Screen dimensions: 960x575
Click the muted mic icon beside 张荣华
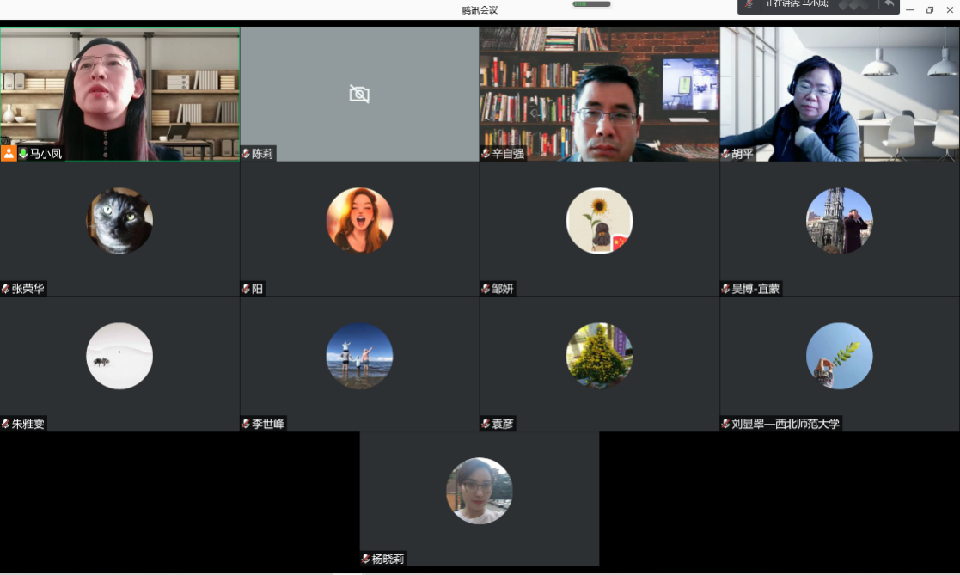click(6, 289)
